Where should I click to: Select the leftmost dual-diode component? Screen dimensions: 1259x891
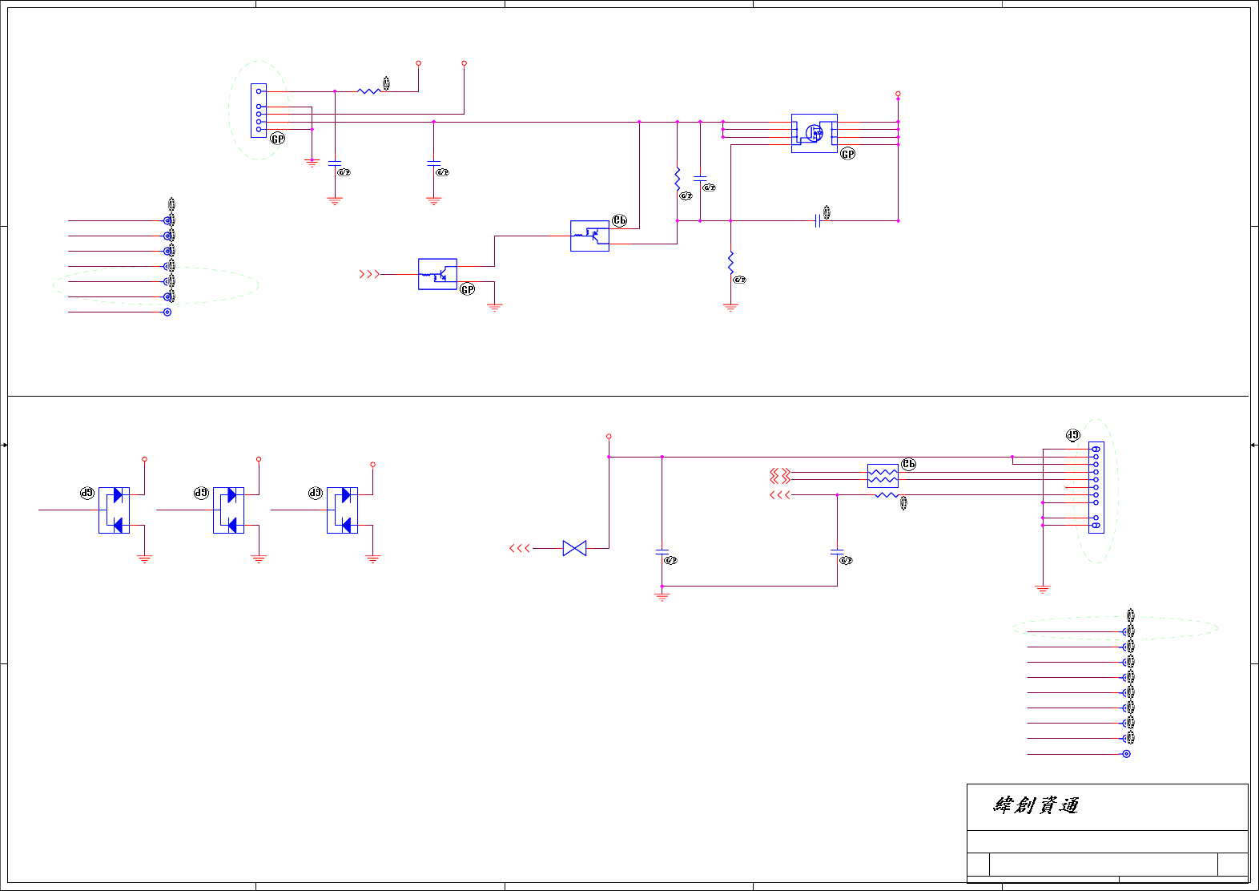coord(114,510)
